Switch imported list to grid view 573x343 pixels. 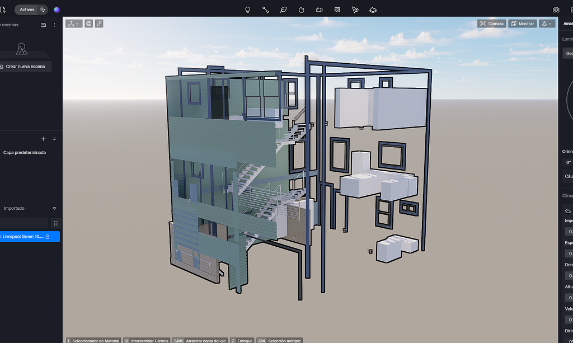tap(56, 223)
